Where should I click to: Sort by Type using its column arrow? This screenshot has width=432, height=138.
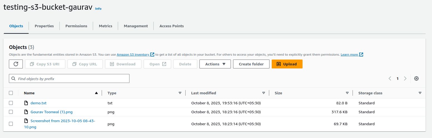coord(180,93)
